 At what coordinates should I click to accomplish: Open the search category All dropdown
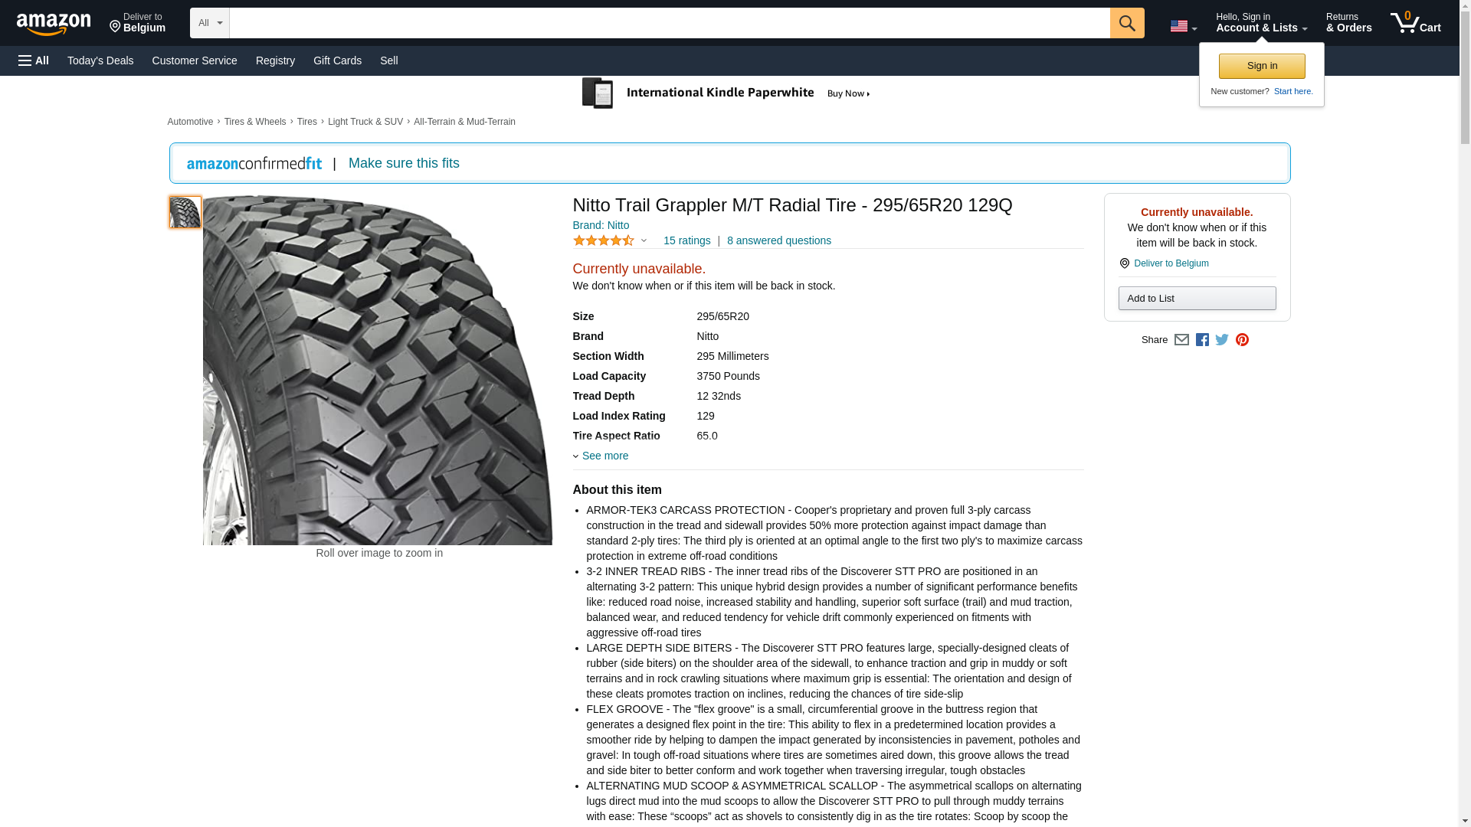point(209,23)
